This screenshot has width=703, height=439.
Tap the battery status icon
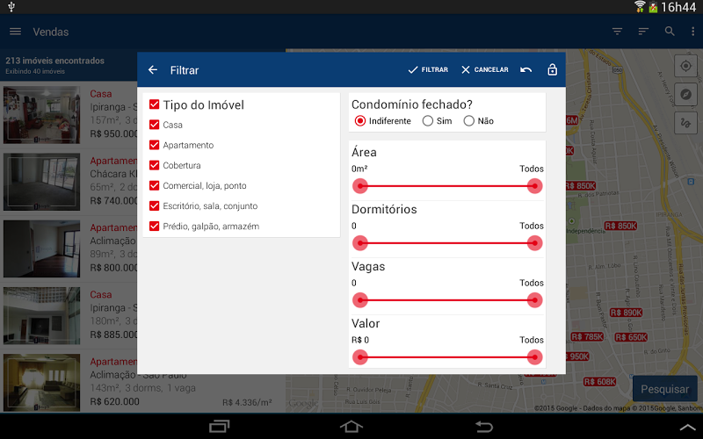[x=653, y=7]
